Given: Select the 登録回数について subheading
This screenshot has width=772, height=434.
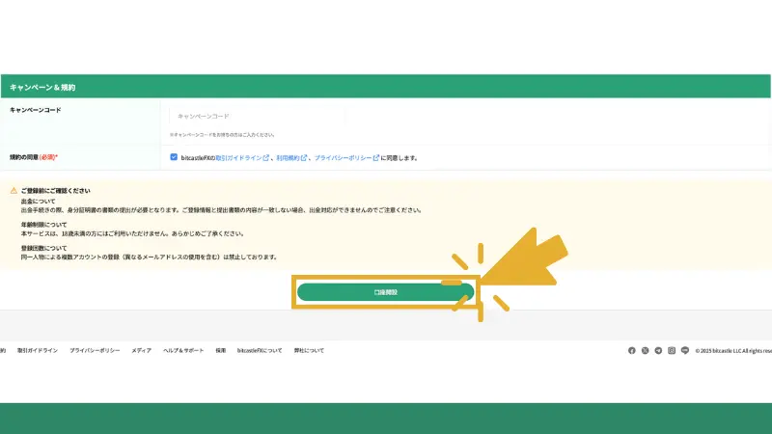Looking at the screenshot, I should (43, 248).
